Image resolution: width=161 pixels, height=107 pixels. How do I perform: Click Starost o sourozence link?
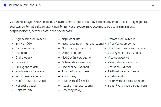(122, 39)
